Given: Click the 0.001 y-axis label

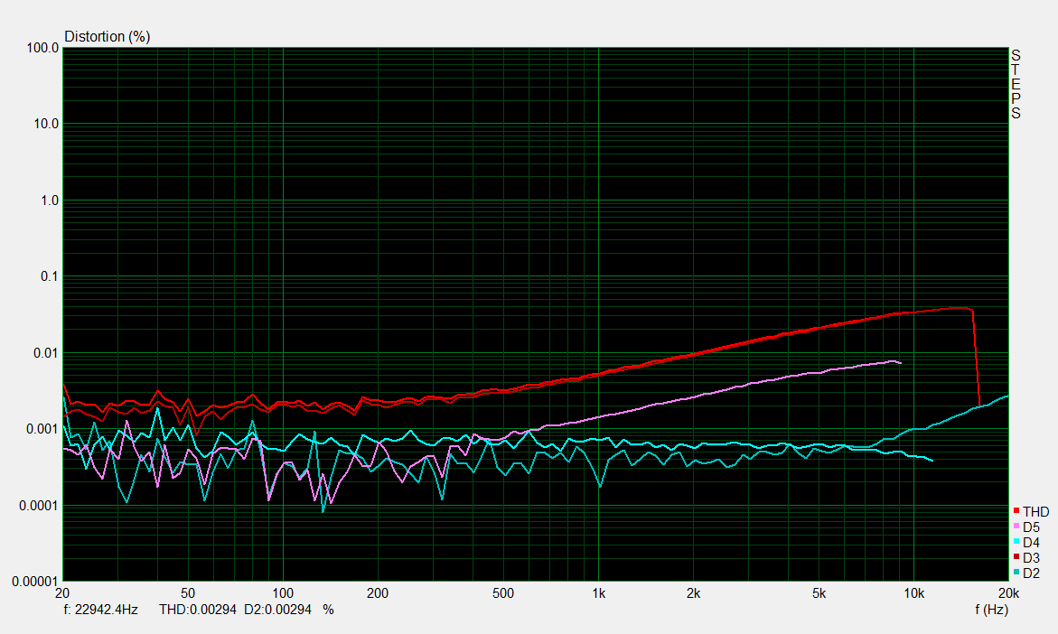Looking at the screenshot, I should click(x=42, y=430).
